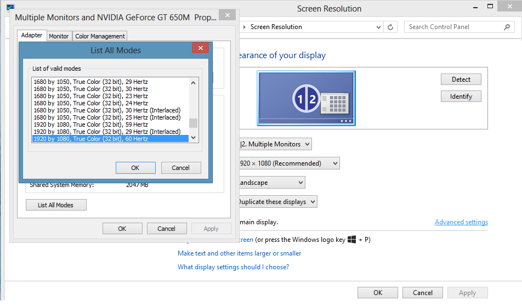Select 1920 by 1080, 29 Hertz (Interlaced) mode

pyautogui.click(x=110, y=132)
